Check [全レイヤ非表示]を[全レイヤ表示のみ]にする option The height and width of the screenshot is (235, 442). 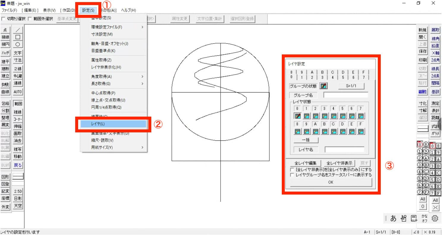(x=292, y=170)
